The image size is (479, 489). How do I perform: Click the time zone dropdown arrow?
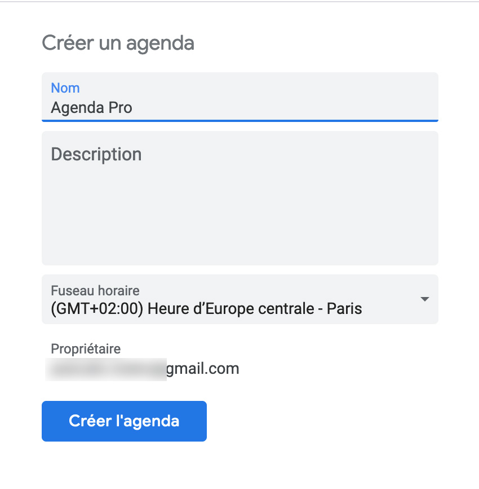(x=425, y=299)
